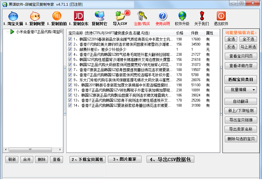Image resolution: width=262 pixels, height=186 pixels.
Task: Click the app icon in the title bar
Action: coord(5,4)
